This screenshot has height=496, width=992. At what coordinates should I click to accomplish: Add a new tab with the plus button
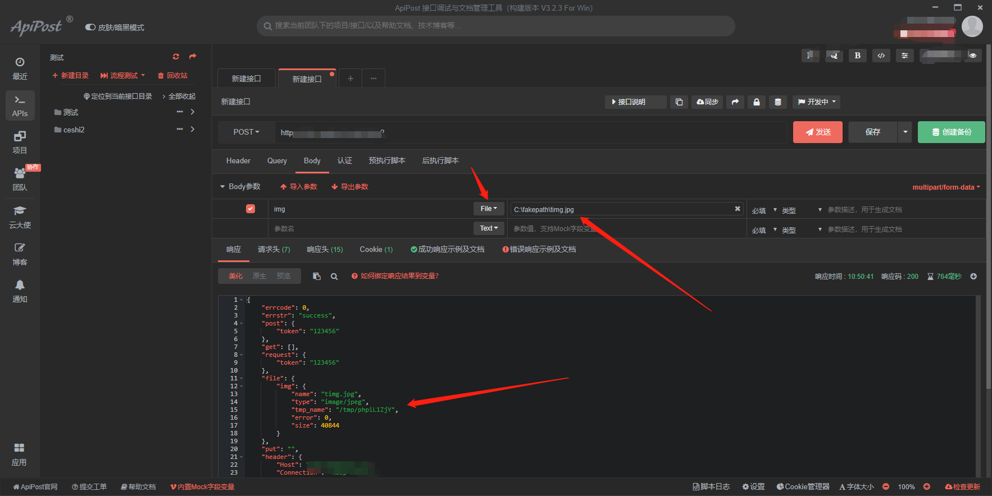point(351,78)
